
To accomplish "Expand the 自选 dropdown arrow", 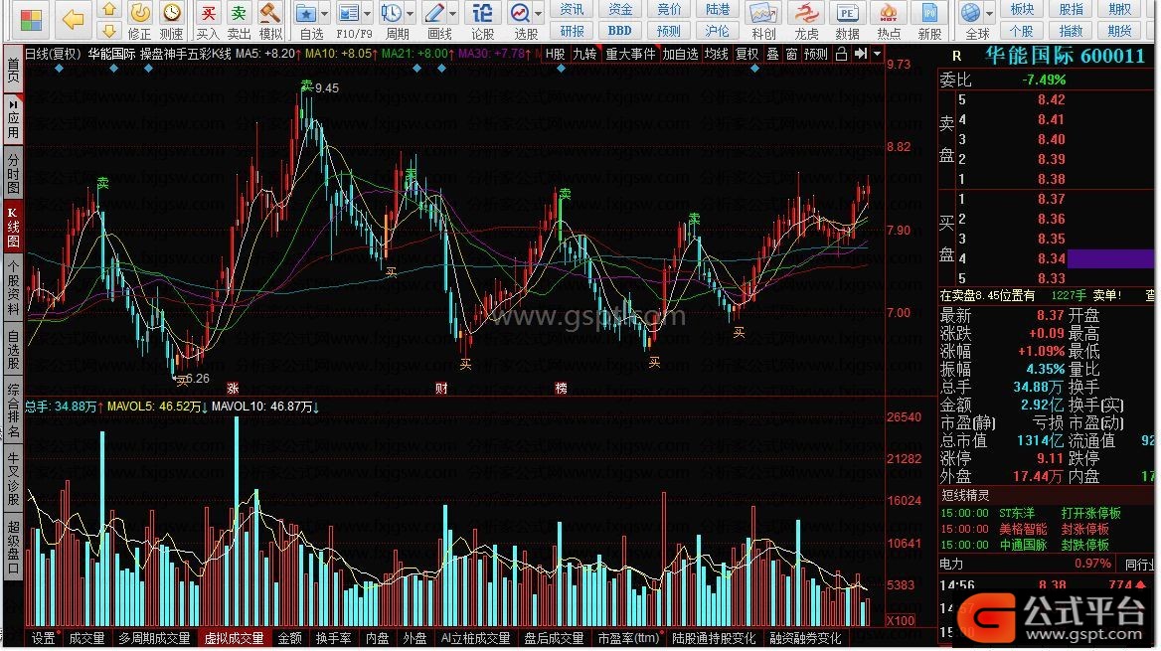I will [324, 13].
